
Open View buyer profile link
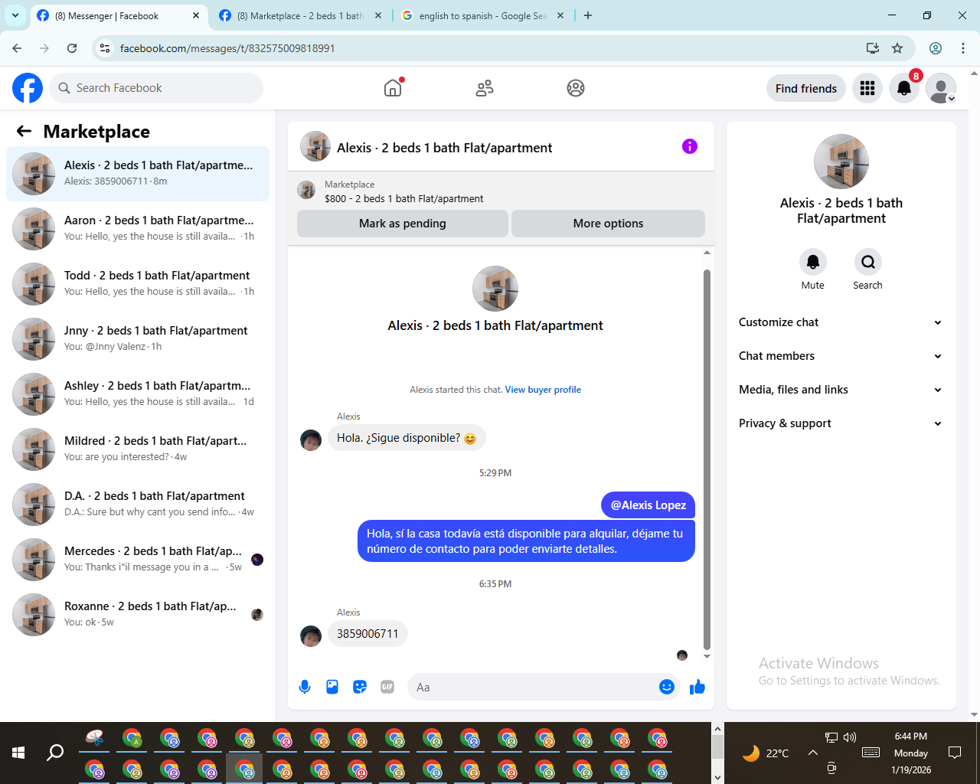pyautogui.click(x=543, y=390)
